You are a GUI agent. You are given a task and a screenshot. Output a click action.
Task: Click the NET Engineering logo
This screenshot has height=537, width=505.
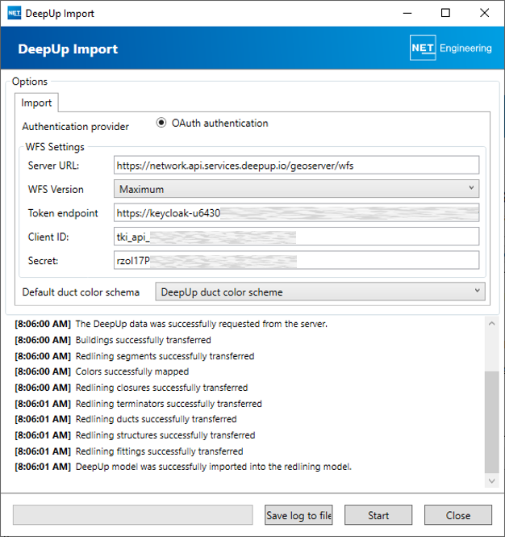(451, 48)
